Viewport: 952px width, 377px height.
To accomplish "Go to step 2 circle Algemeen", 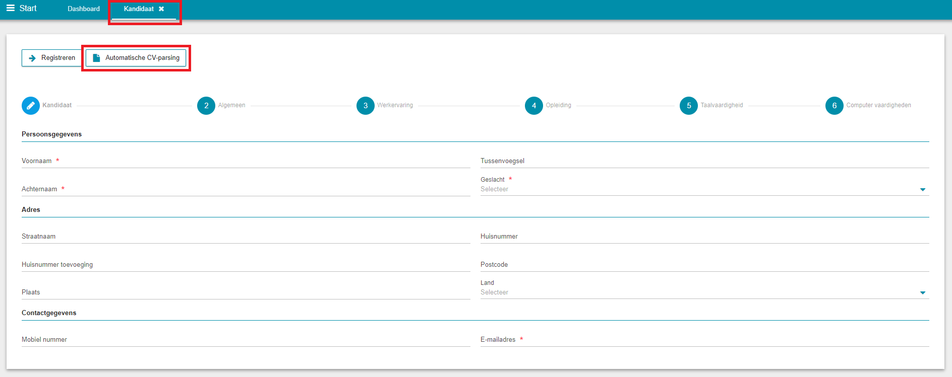I will 206,106.
